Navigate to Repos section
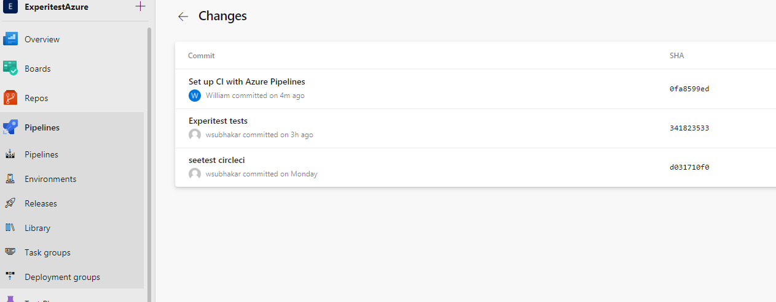 click(x=36, y=98)
